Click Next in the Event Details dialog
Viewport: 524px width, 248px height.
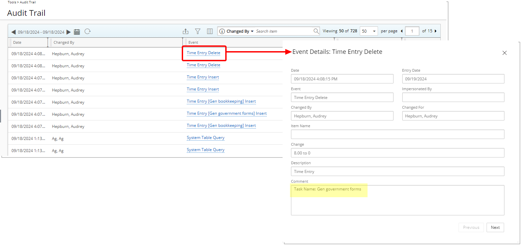coord(495,227)
